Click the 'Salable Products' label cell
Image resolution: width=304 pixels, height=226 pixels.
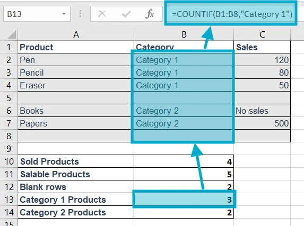76,174
